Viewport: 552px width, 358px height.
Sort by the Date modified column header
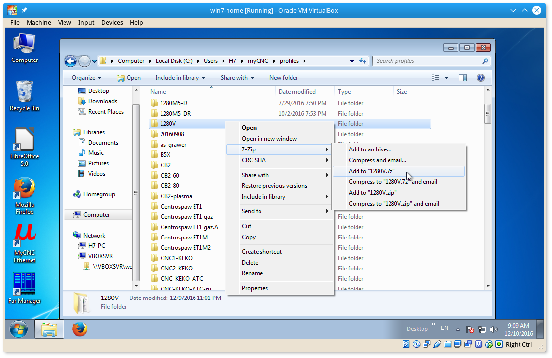pos(297,92)
